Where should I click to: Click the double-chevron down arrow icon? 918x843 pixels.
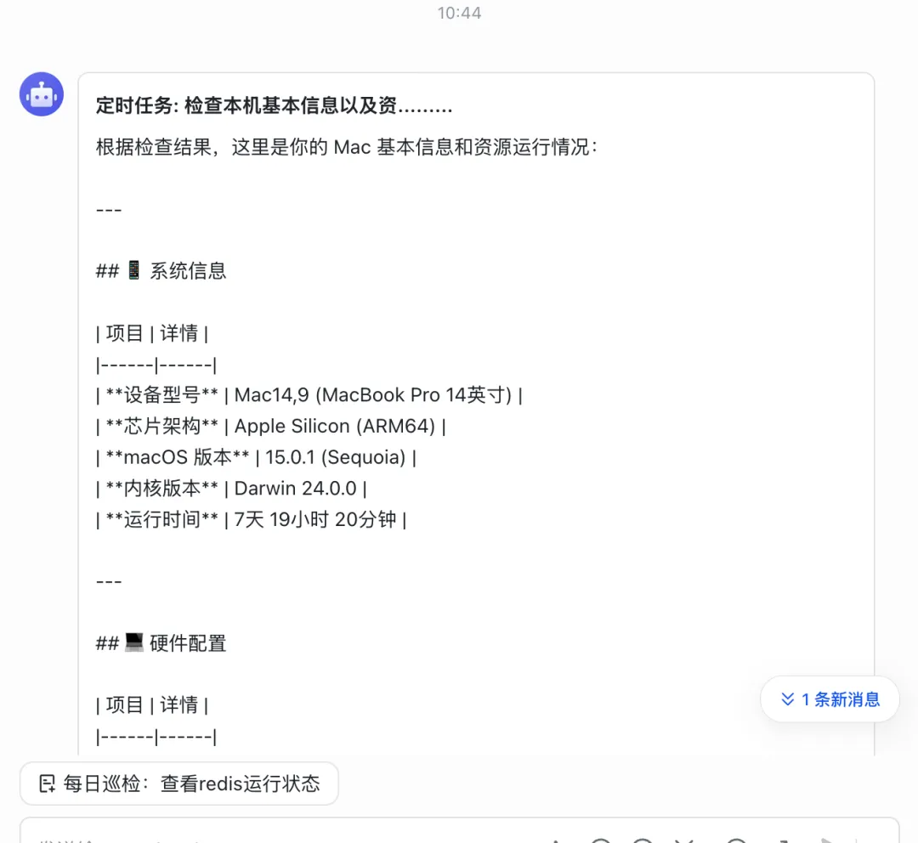[788, 699]
